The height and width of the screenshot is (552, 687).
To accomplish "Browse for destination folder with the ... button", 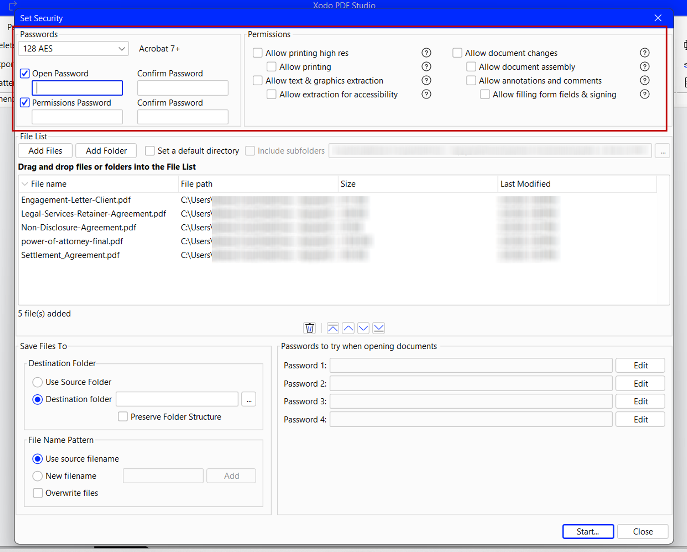I will (249, 399).
